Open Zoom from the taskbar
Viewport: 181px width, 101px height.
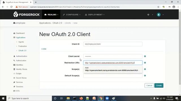point(107,98)
